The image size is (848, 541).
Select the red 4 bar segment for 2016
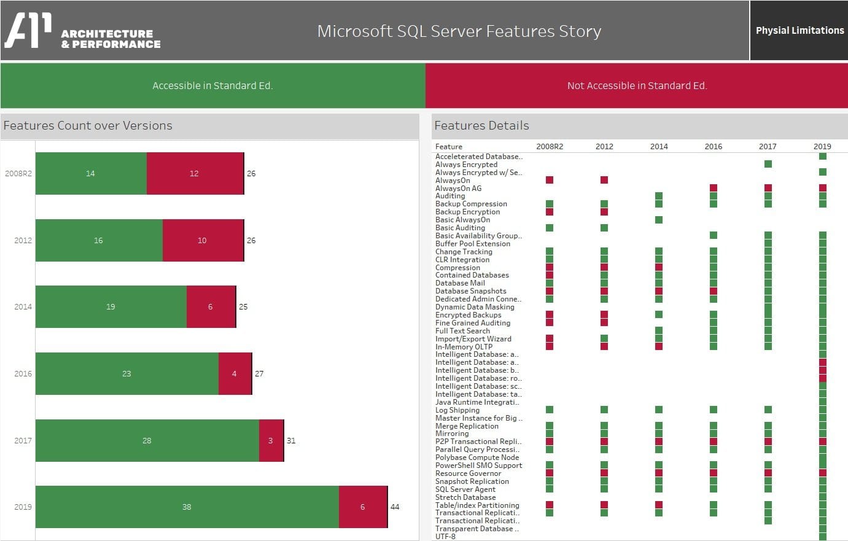(x=235, y=373)
